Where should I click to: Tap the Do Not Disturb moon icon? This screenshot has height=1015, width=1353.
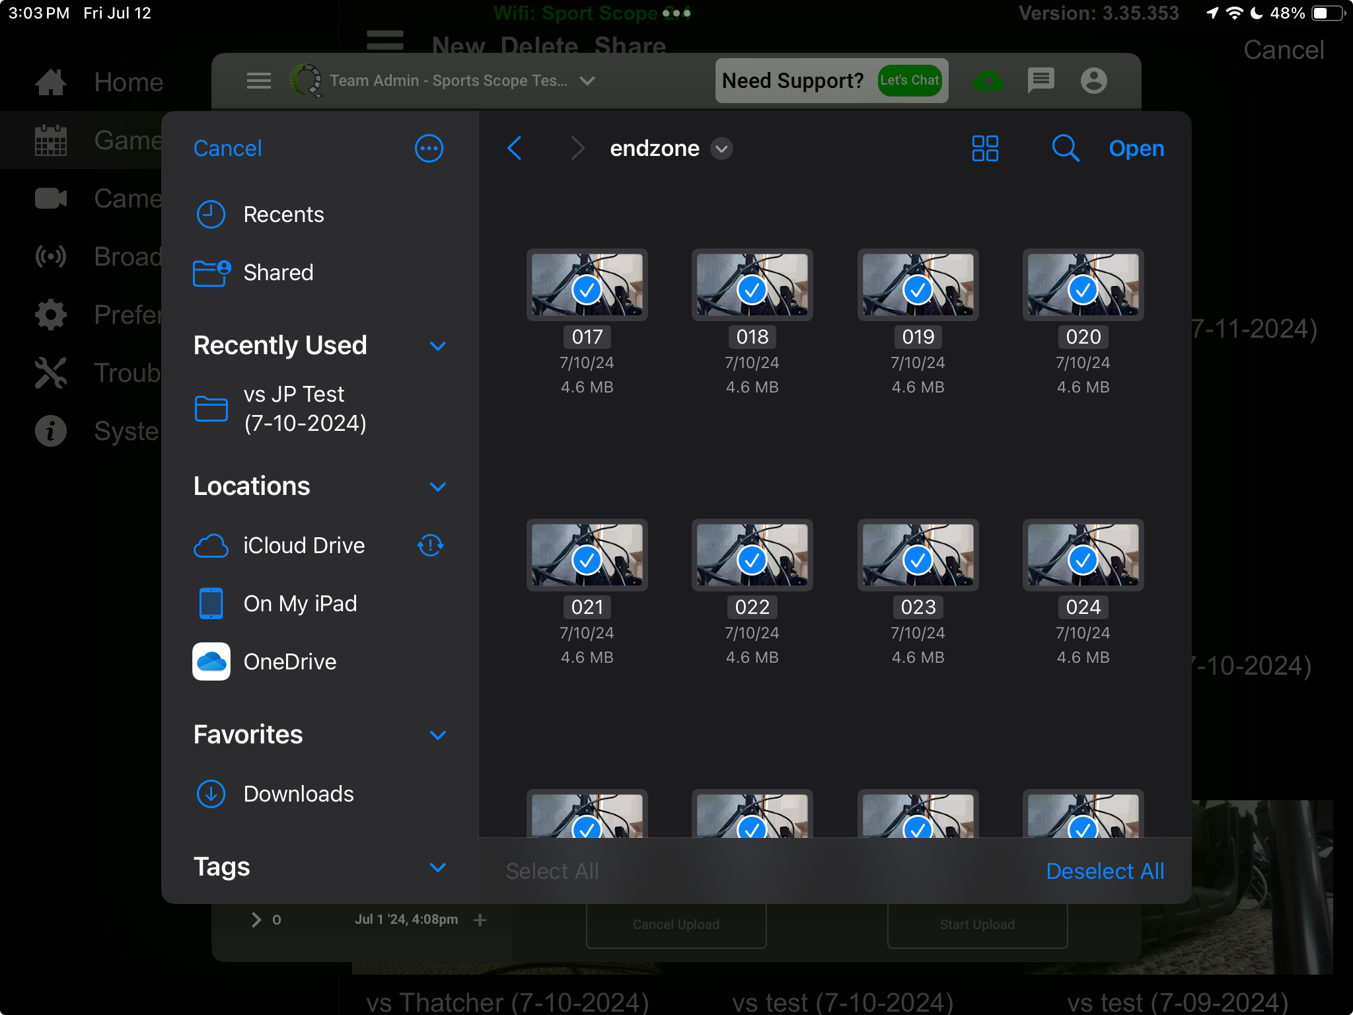[x=1257, y=13]
